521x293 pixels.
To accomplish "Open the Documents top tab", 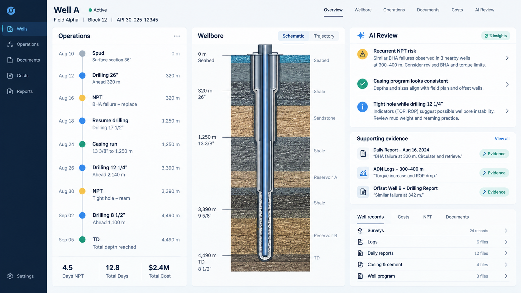I will tap(428, 10).
